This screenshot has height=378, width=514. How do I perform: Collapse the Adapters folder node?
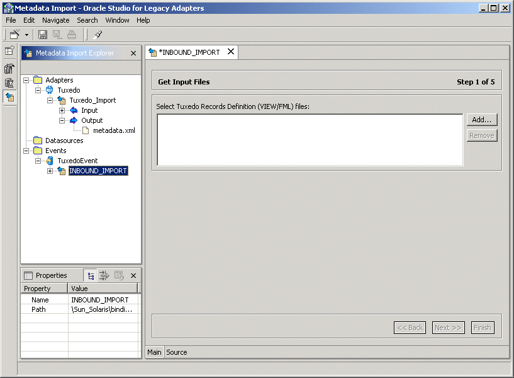pyautogui.click(x=26, y=80)
